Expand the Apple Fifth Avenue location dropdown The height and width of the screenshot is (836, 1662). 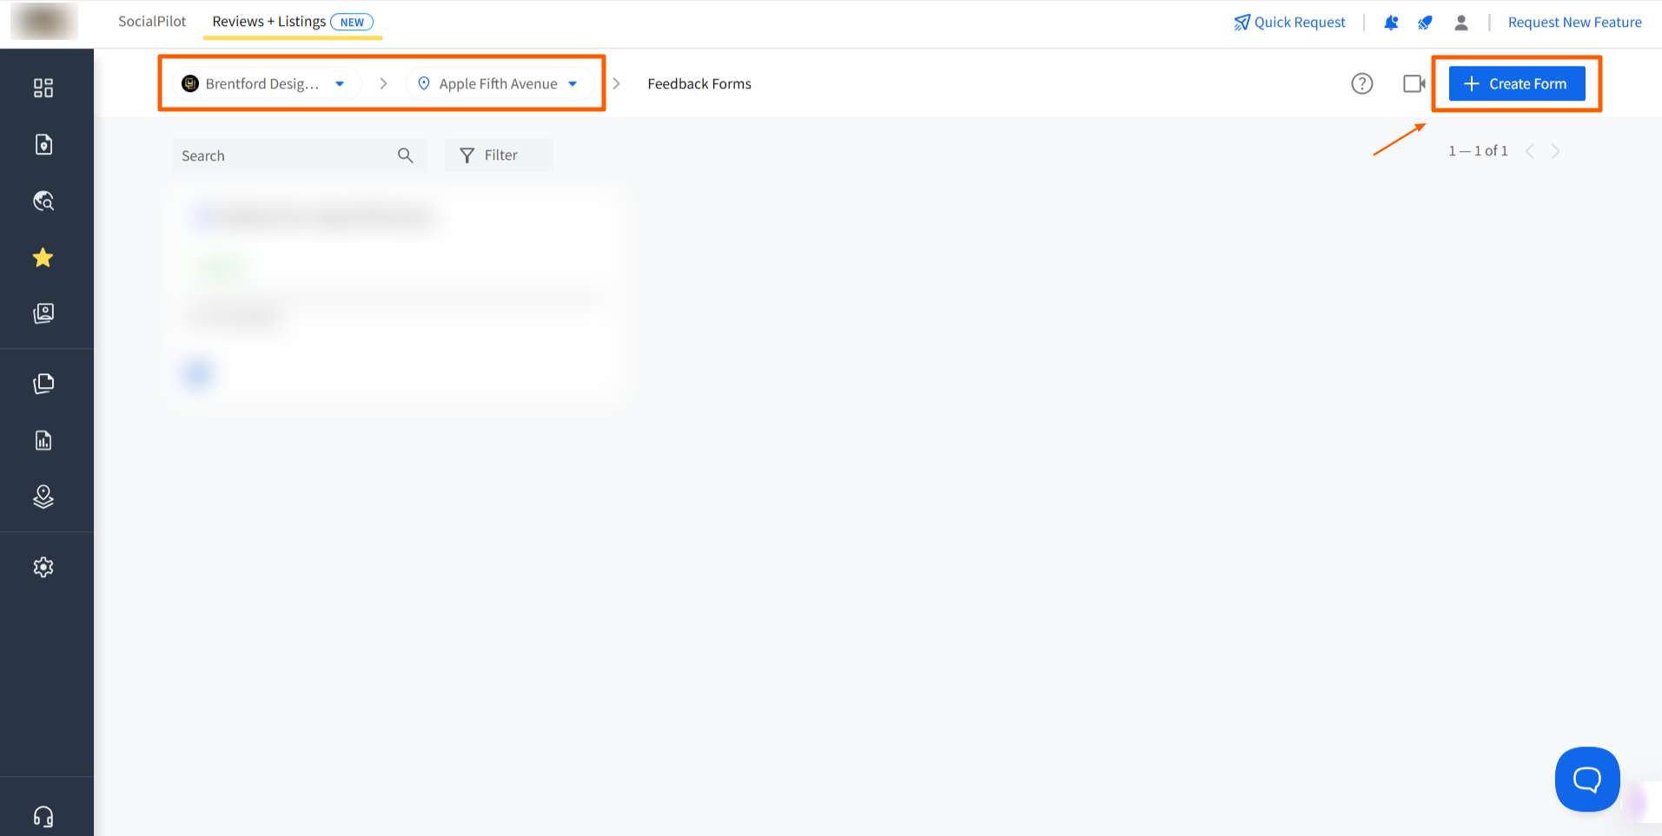point(500,83)
